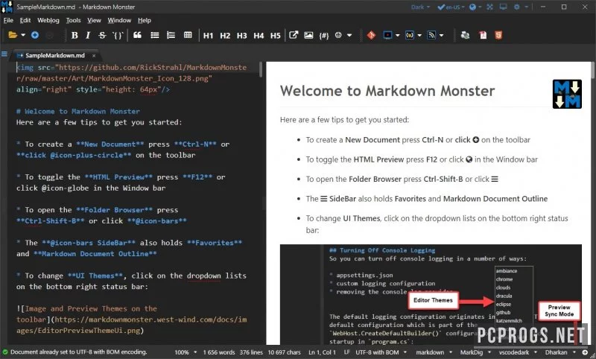Open the File menu
The height and width of the screenshot is (359, 596).
(x=8, y=20)
